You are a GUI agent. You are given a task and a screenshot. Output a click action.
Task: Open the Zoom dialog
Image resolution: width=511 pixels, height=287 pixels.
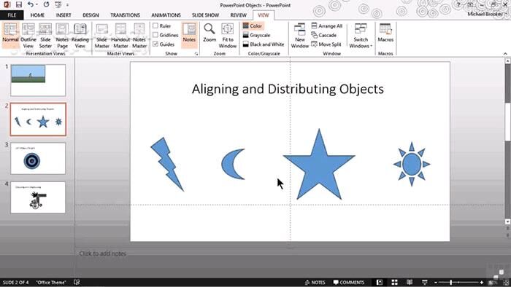pyautogui.click(x=210, y=33)
